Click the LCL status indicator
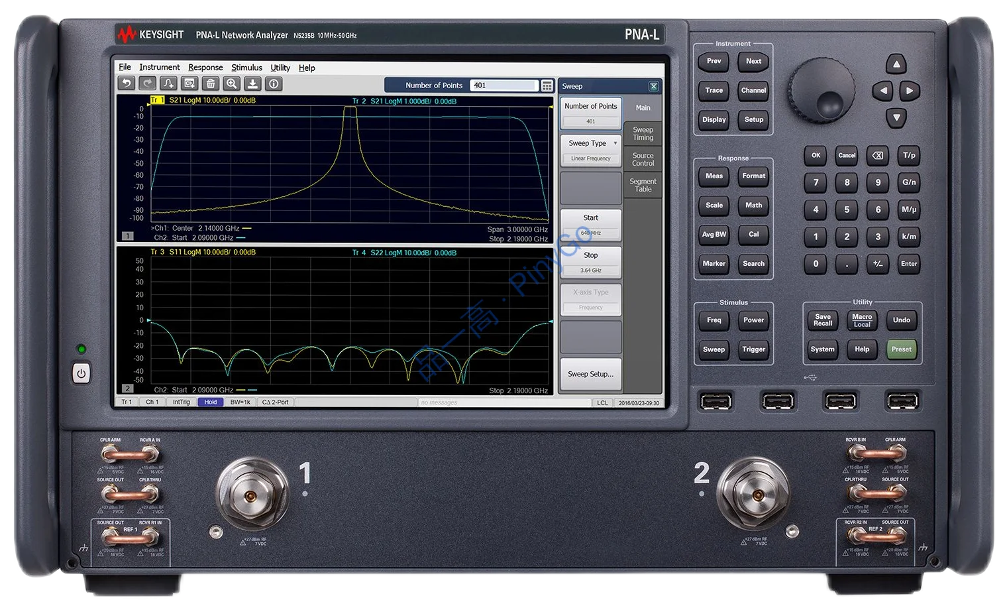1007x600 pixels. tap(602, 402)
